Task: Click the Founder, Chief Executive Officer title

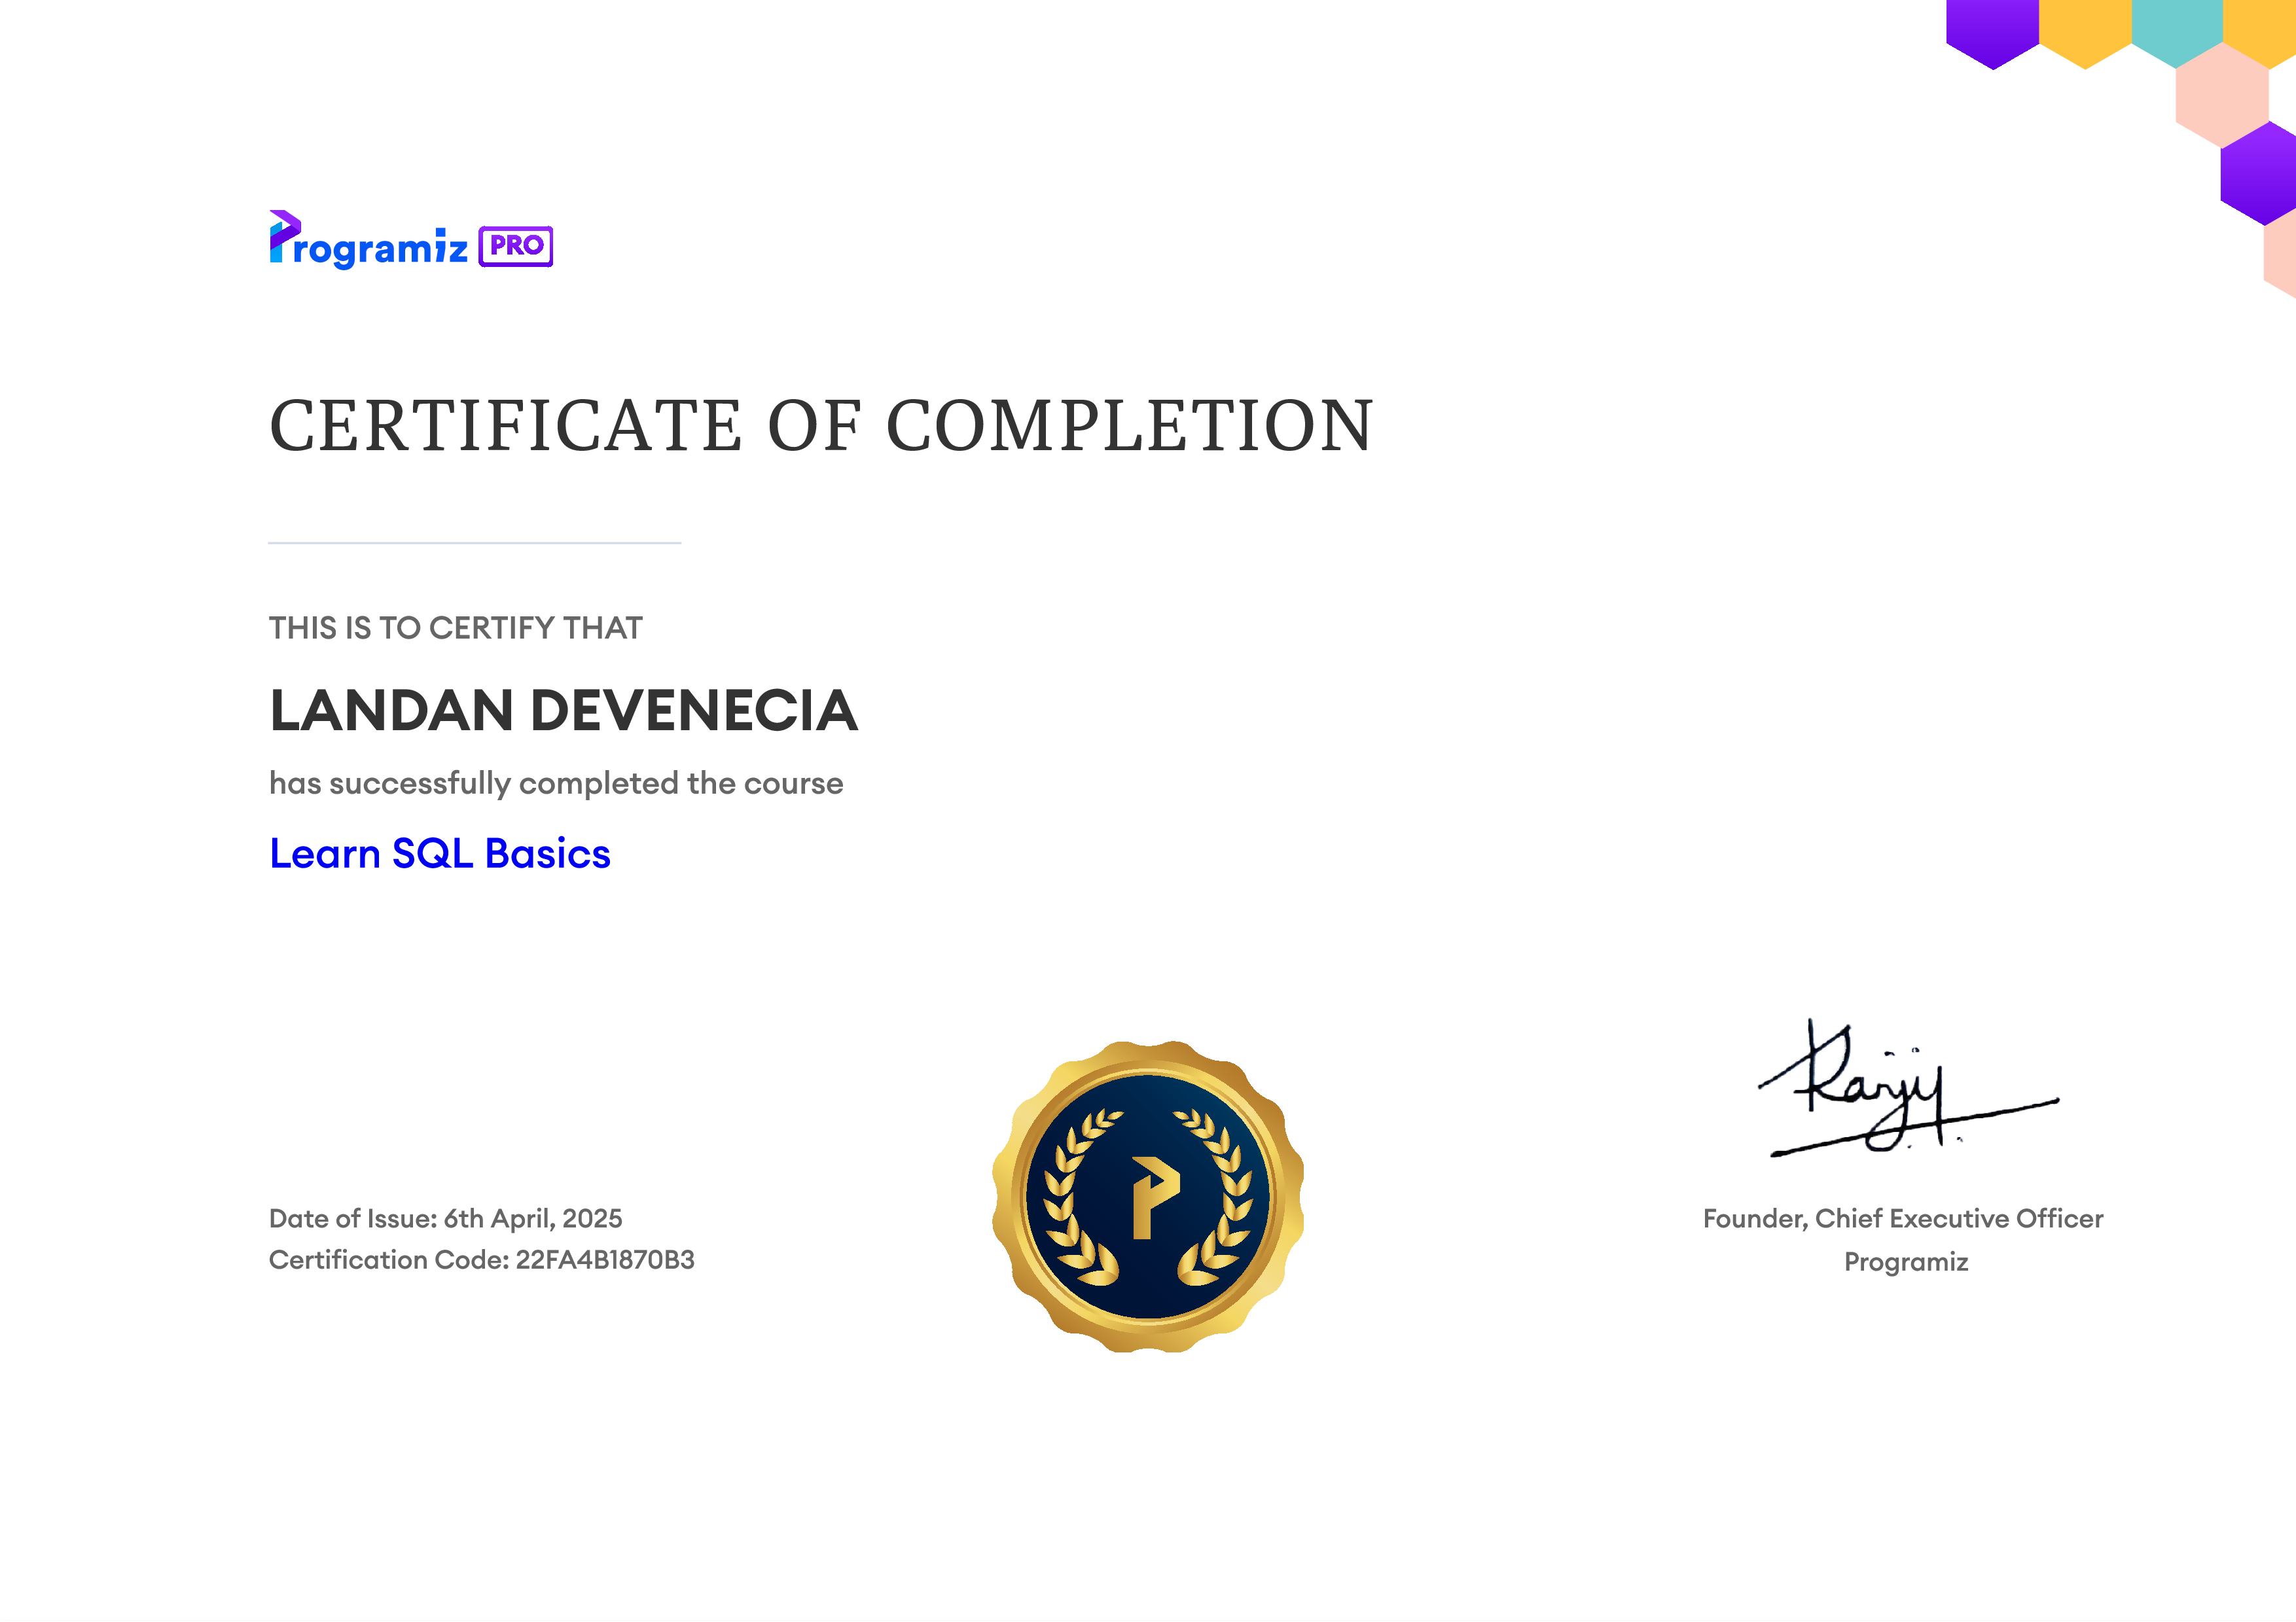Action: (1903, 1219)
